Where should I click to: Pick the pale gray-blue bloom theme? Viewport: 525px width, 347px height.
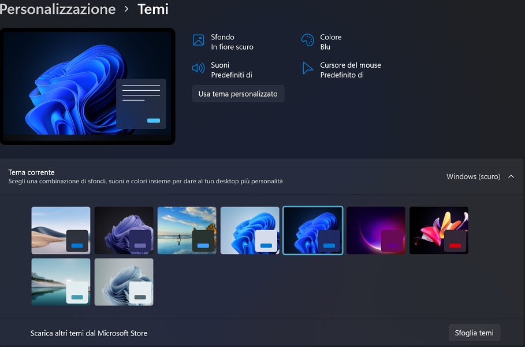124,282
